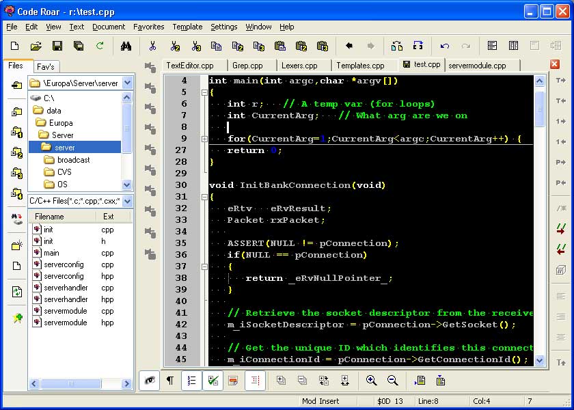The image size is (574, 410).
Task: Toggle the two-column split view icon
Action: click(x=514, y=46)
